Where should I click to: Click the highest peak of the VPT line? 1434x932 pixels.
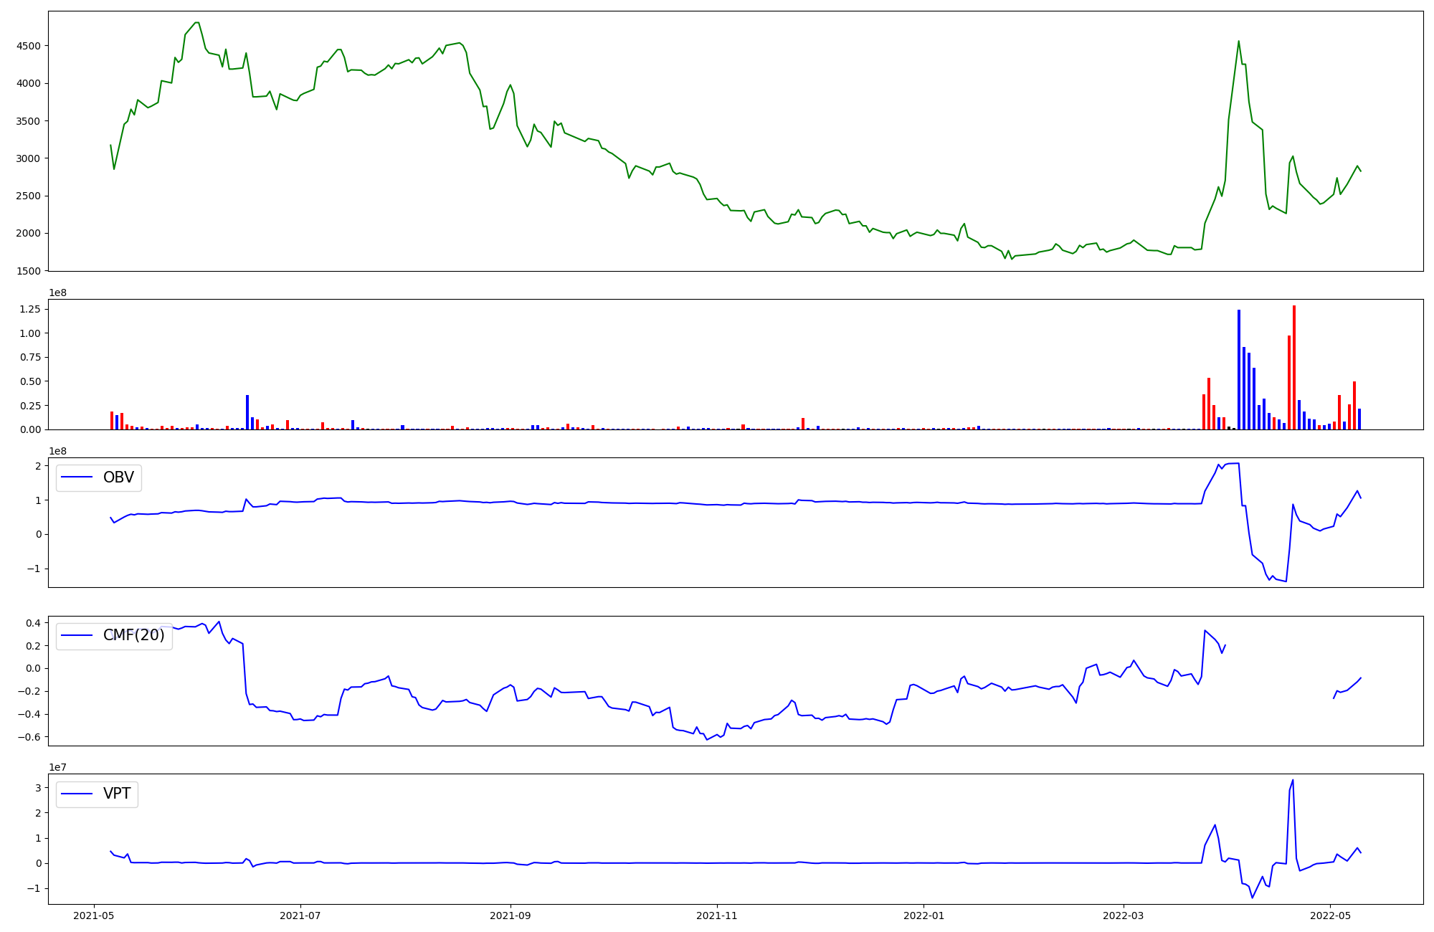pos(1293,781)
